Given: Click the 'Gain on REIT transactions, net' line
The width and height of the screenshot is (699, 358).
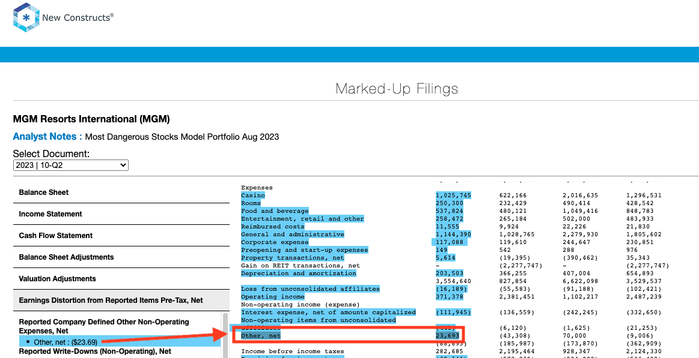Looking at the screenshot, I should (301, 266).
